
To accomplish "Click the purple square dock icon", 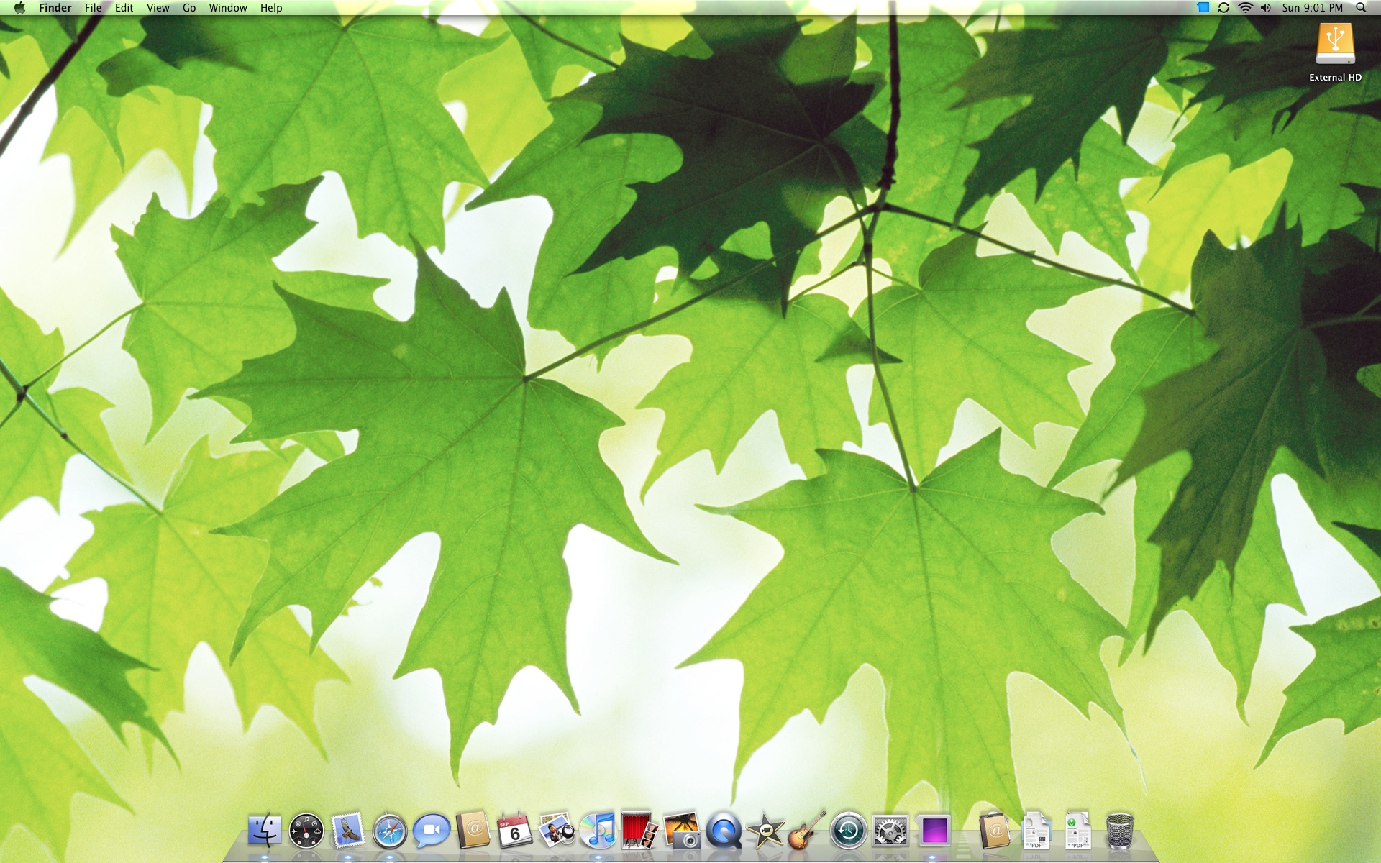I will tap(934, 831).
